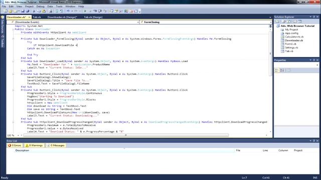Uncomment the selected lines icon
321x180 pixels.
click(61, 11)
